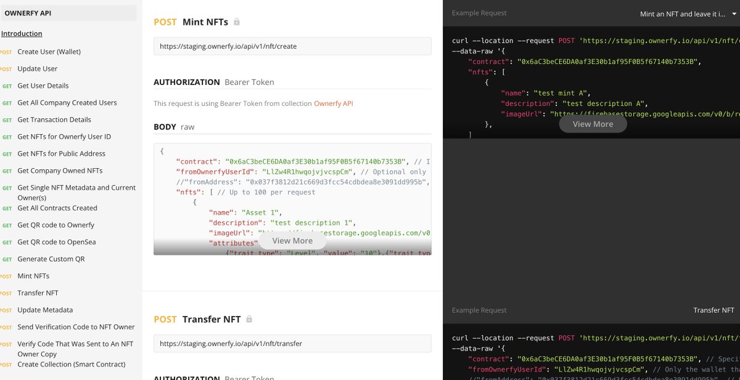The width and height of the screenshot is (740, 380).
Task: Open Get All Contracts Created entry
Action: click(x=57, y=208)
